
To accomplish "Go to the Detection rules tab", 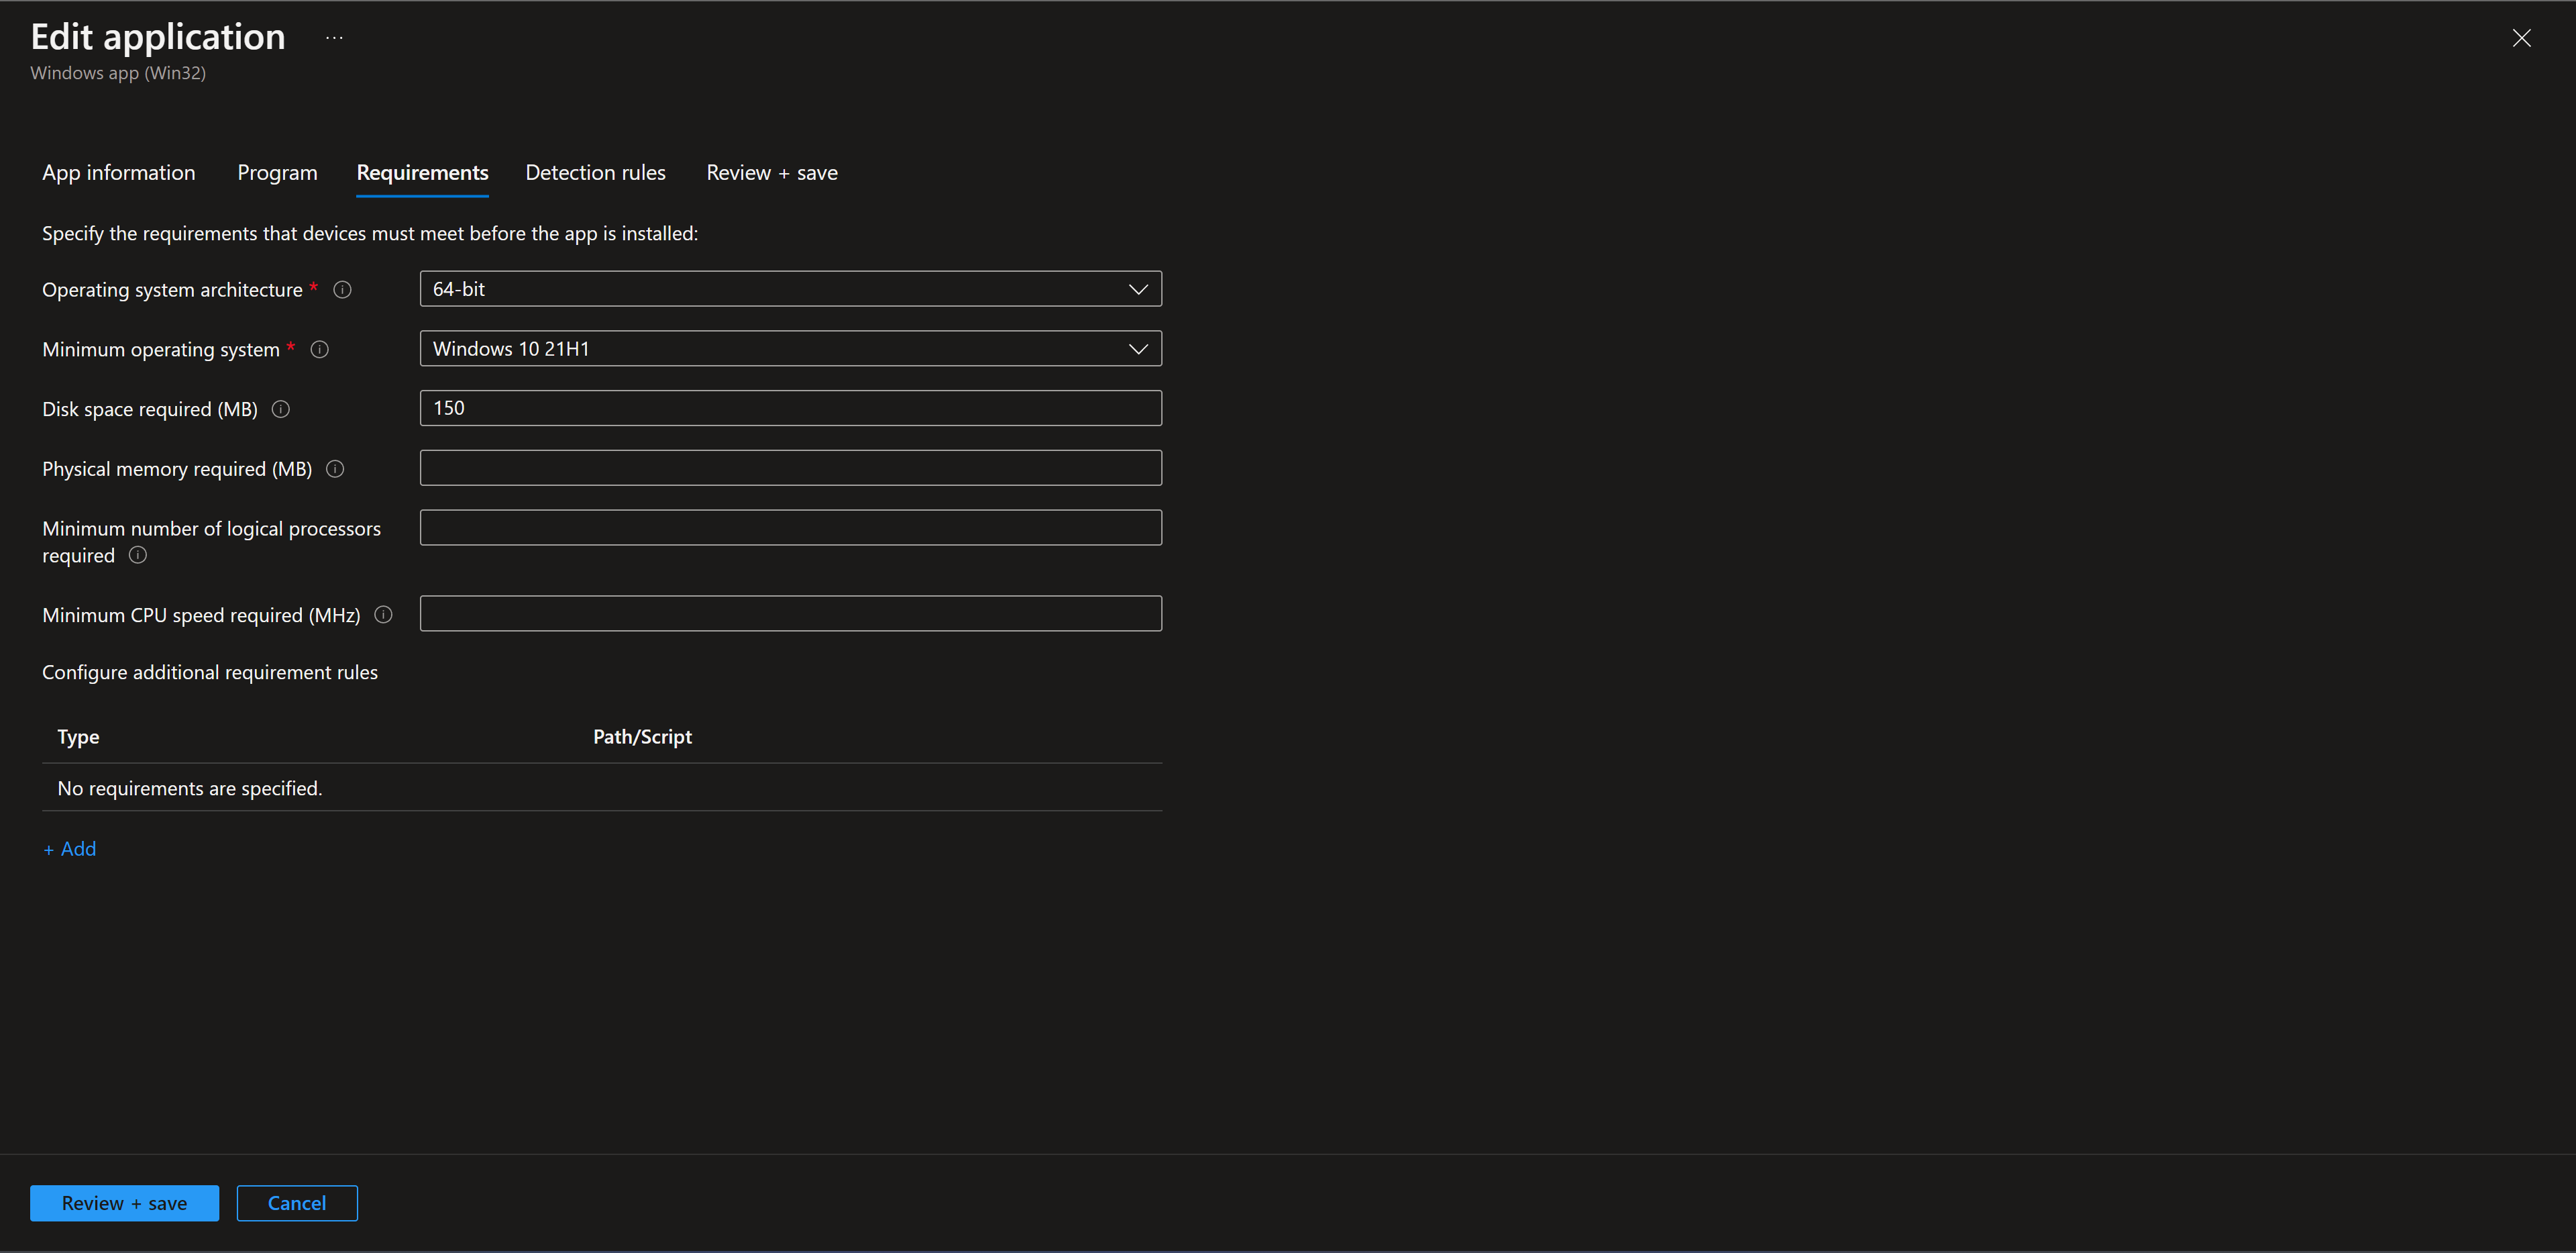I will [x=595, y=173].
